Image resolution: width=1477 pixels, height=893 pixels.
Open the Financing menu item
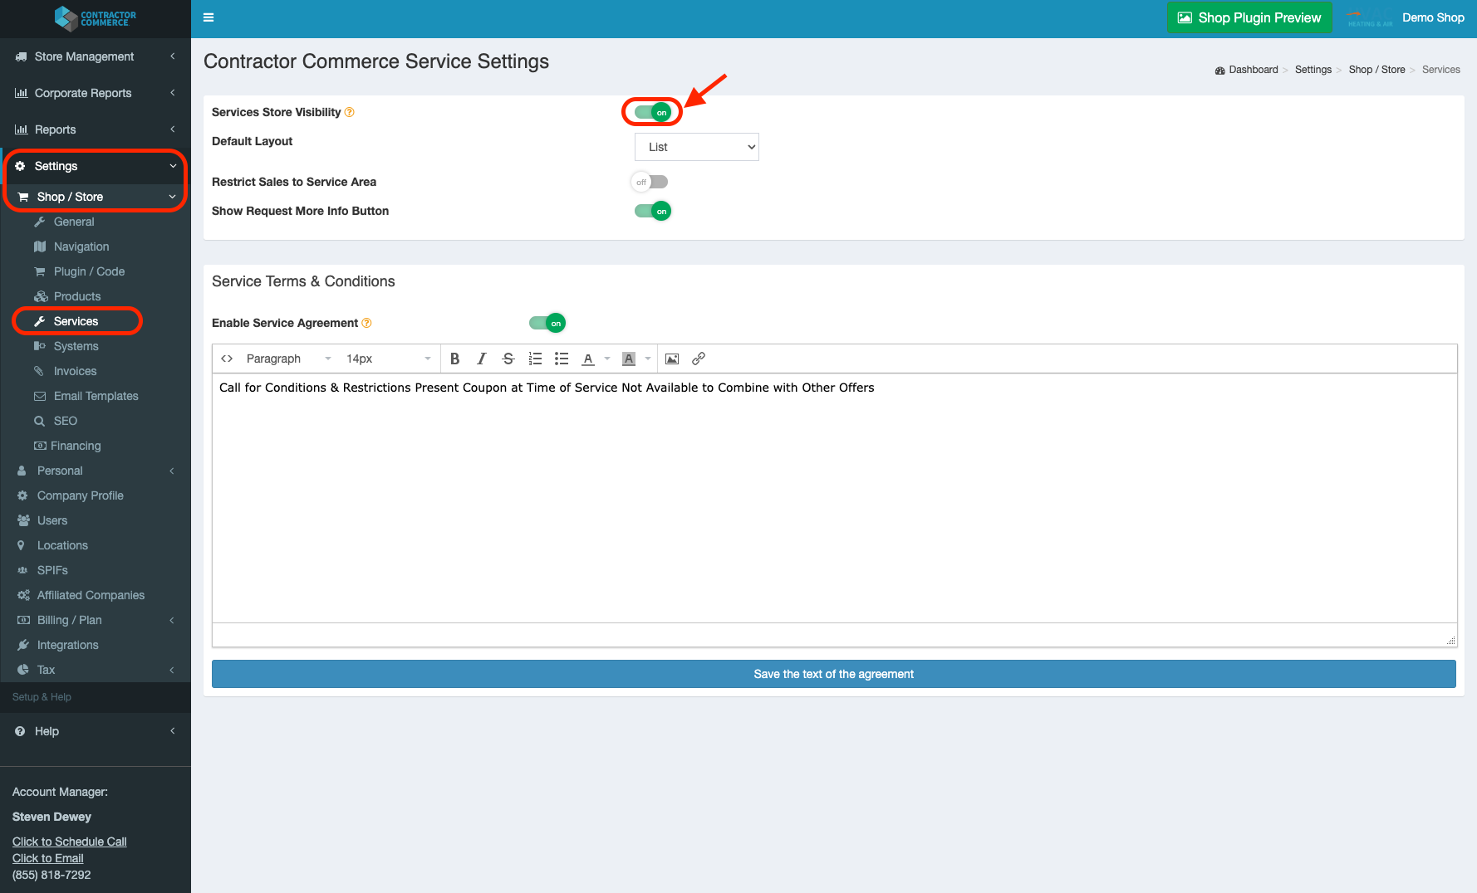pyautogui.click(x=76, y=446)
